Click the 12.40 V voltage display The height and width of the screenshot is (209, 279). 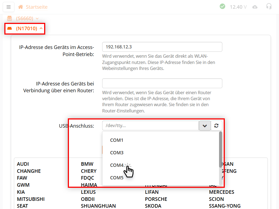[238, 7]
